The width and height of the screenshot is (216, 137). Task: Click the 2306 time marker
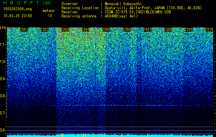[x=127, y=29]
